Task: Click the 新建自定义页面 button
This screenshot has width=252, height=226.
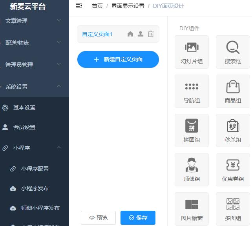Action: (118, 60)
